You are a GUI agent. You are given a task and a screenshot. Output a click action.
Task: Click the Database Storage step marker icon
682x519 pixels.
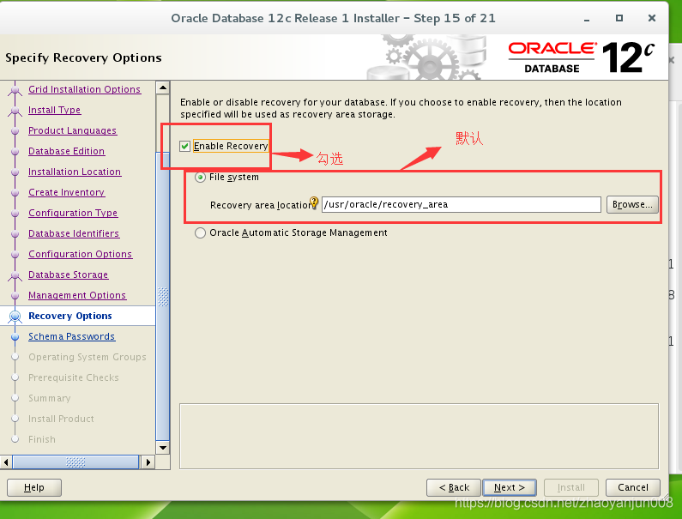pos(15,275)
